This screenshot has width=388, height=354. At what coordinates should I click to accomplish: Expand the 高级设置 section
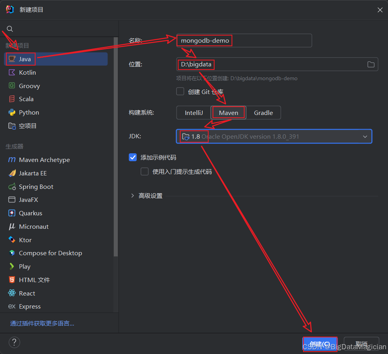[x=132, y=196]
